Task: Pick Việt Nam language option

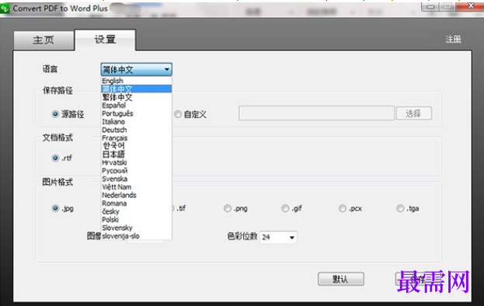Action: [x=137, y=187]
